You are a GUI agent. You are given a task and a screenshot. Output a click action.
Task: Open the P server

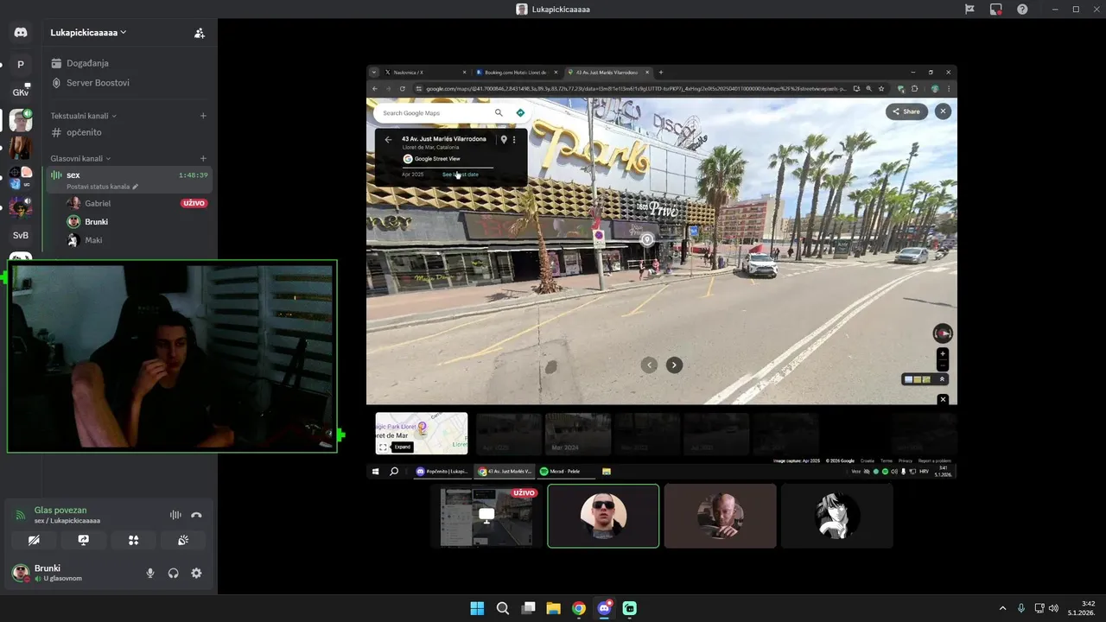click(21, 64)
